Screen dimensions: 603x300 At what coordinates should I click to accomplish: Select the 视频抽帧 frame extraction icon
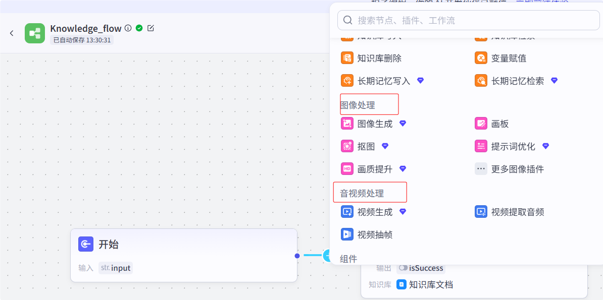click(x=347, y=234)
